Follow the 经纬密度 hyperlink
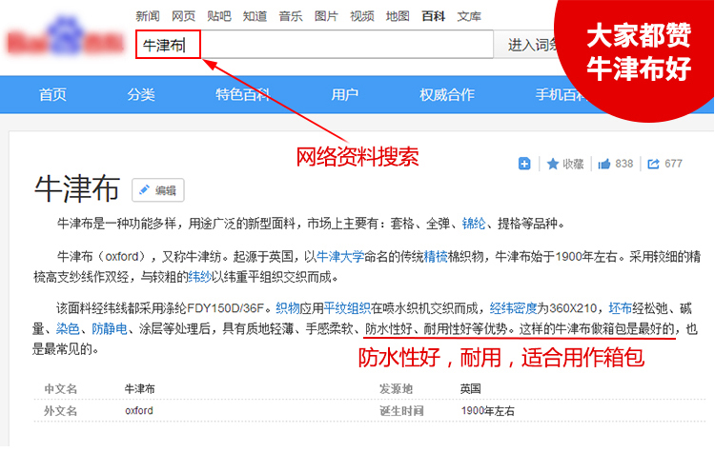The image size is (715, 452). coord(514,308)
